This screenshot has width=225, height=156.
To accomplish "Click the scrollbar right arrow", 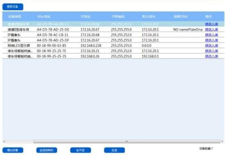I will 222,141.
